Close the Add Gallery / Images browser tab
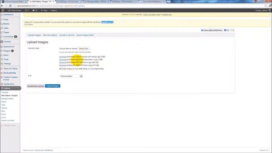This screenshot has width=272, height=153. 53,2
